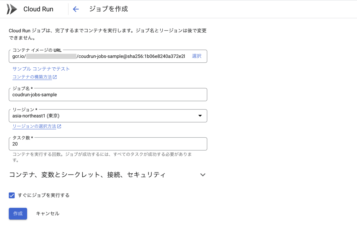
Task: Click the ジョブを作成 page heading
Action: [109, 9]
